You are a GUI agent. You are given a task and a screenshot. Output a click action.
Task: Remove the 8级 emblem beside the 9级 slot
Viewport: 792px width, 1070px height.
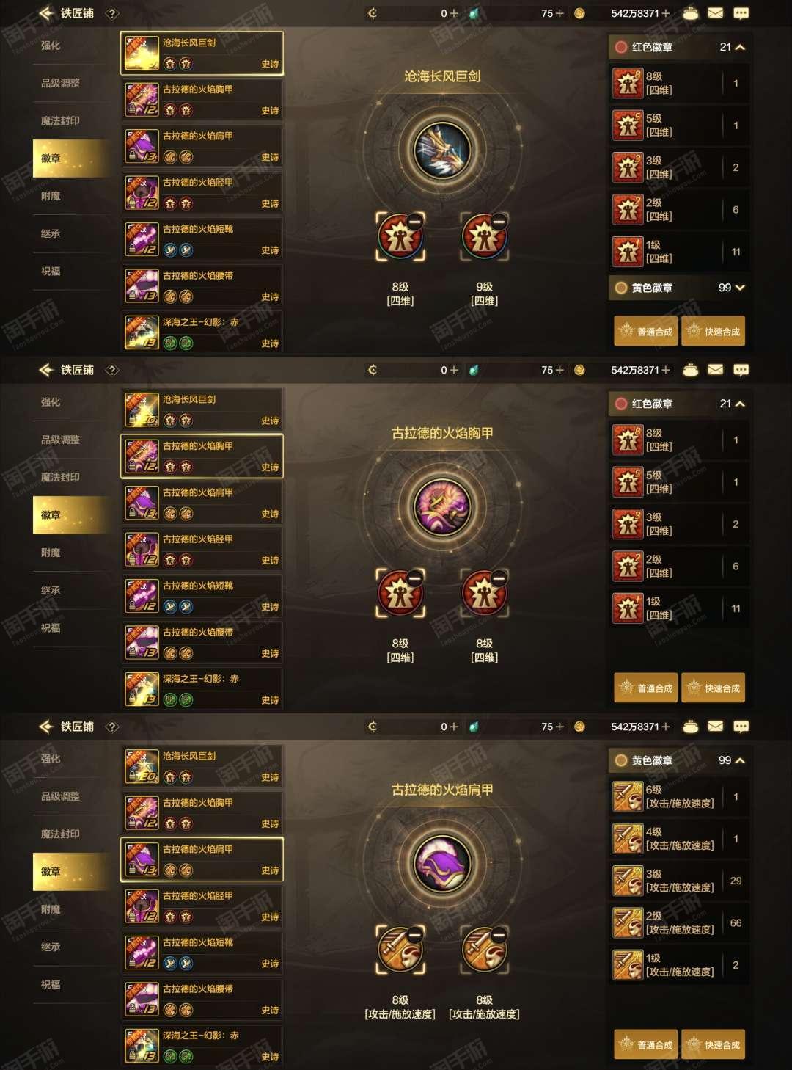click(x=414, y=221)
